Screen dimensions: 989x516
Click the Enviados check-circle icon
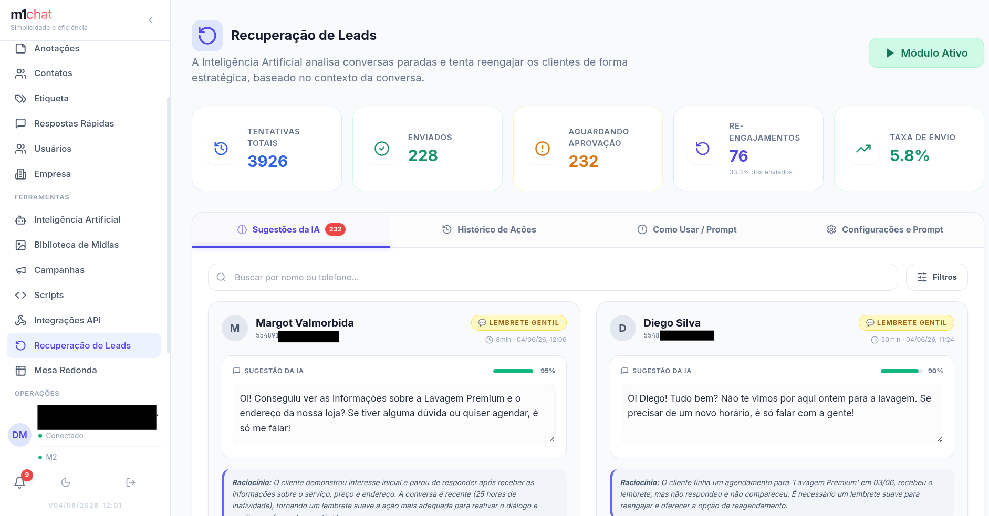pos(382,149)
